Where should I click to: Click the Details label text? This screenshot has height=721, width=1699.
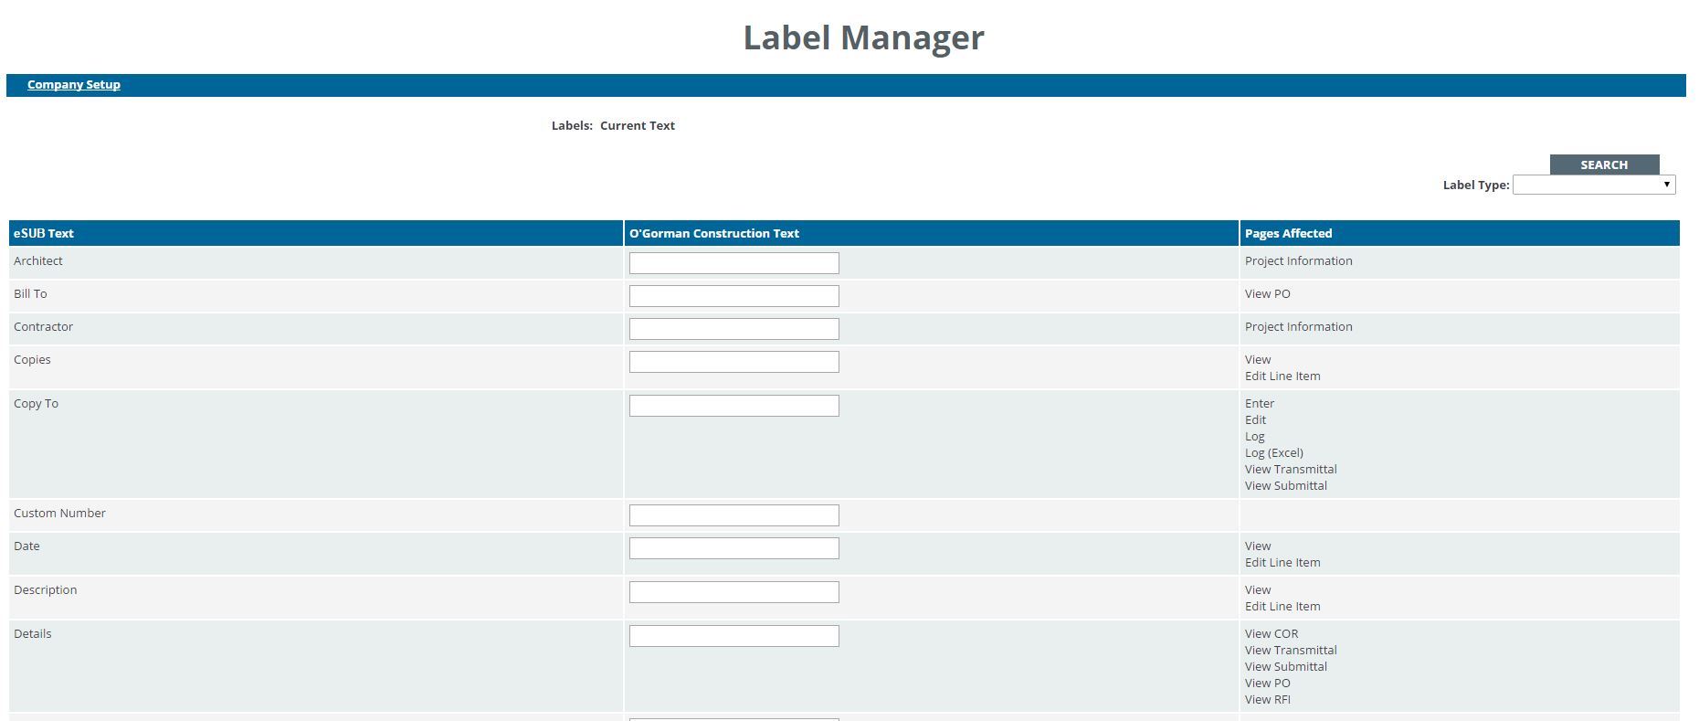32,633
